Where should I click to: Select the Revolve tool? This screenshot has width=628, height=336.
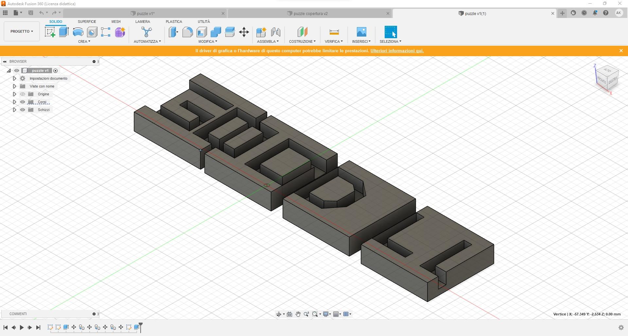[78, 32]
